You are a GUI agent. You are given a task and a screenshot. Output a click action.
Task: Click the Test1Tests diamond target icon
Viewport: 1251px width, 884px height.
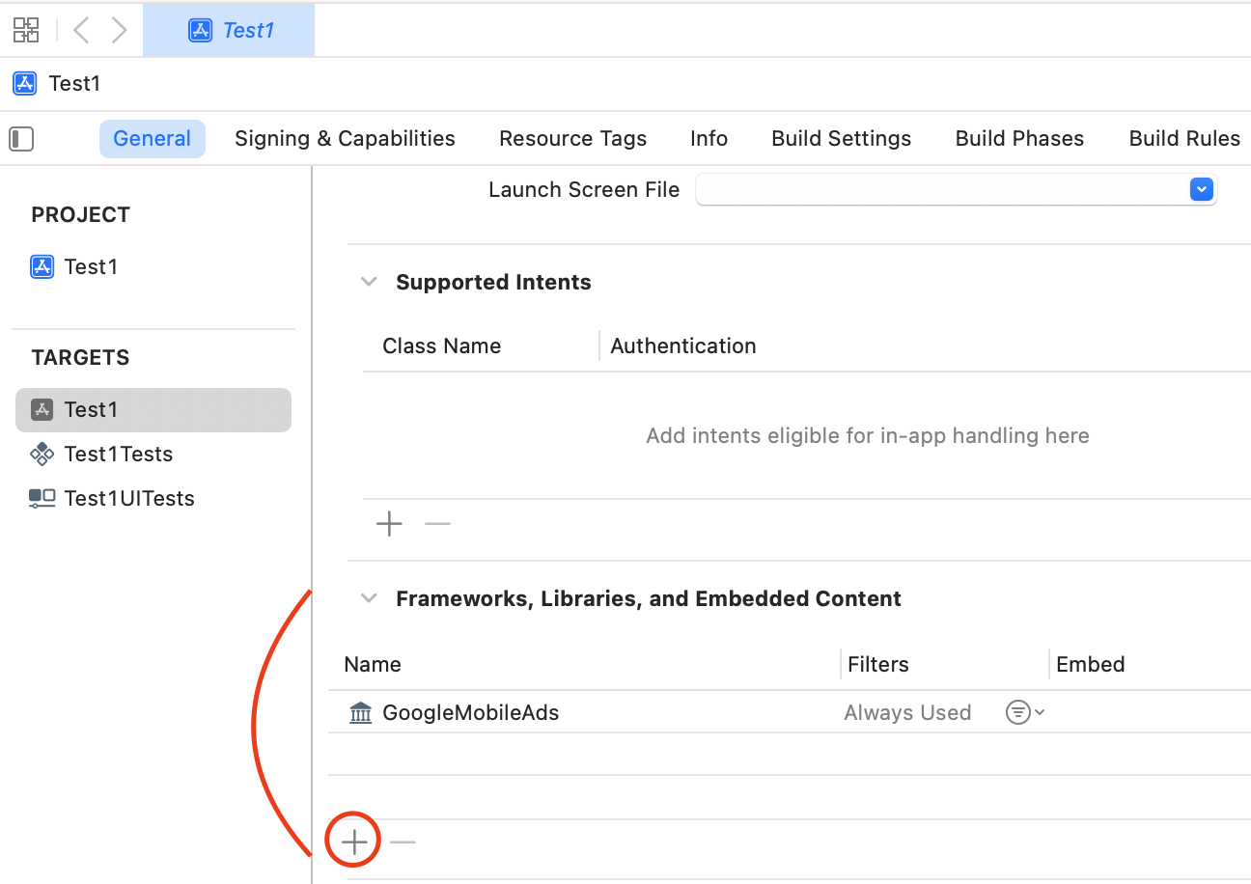tap(42, 455)
